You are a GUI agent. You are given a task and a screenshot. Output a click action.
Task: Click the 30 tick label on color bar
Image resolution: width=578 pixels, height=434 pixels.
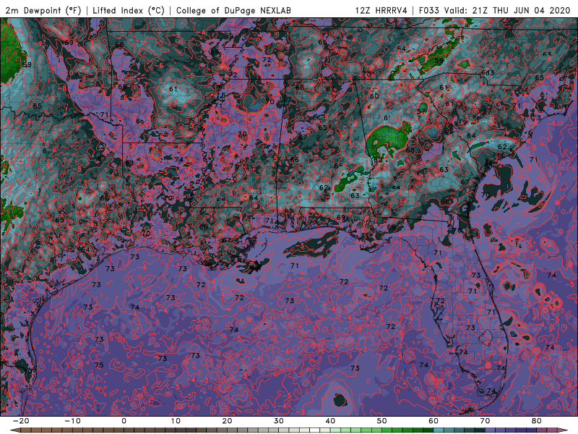coord(279,421)
